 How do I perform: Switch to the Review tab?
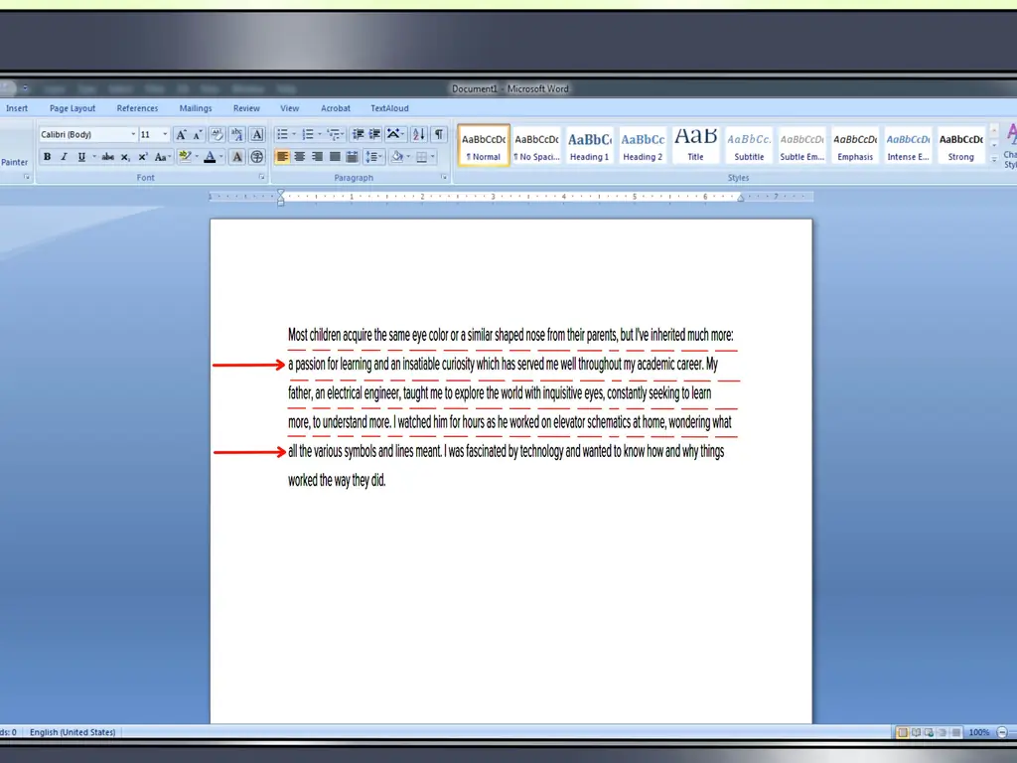pyautogui.click(x=246, y=108)
